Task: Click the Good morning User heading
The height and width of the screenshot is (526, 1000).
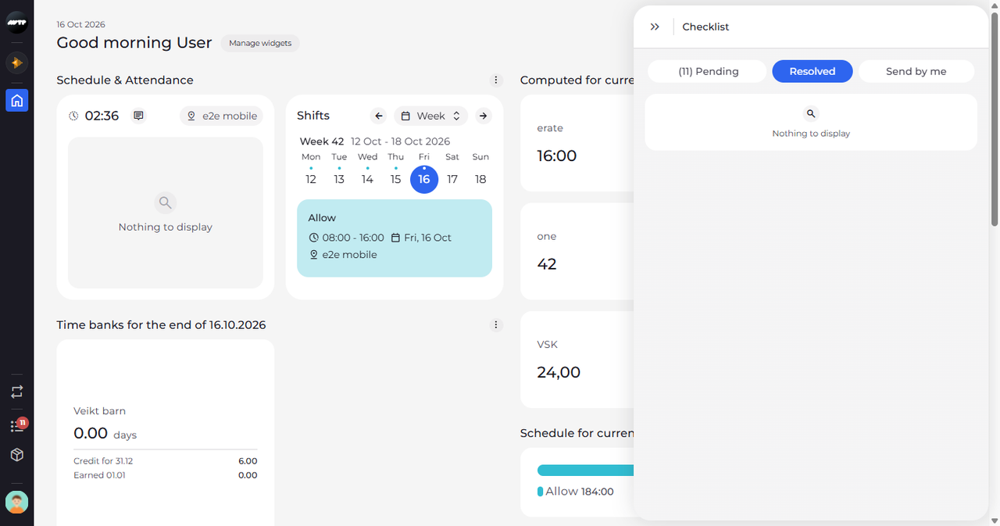Action: [134, 43]
